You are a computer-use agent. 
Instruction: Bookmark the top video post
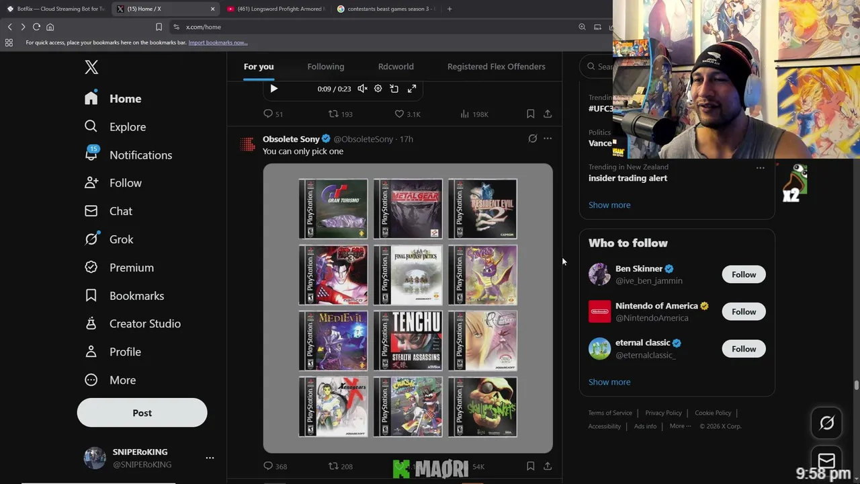click(530, 114)
